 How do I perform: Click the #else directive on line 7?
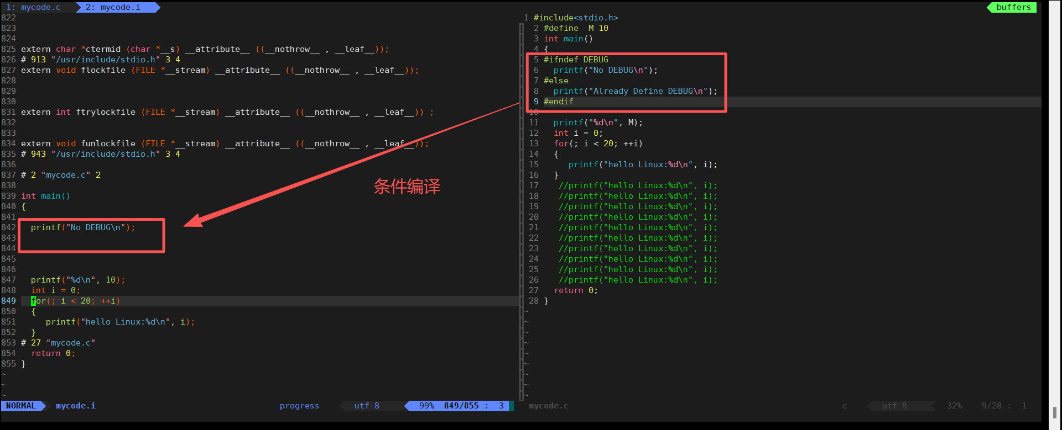(x=556, y=81)
